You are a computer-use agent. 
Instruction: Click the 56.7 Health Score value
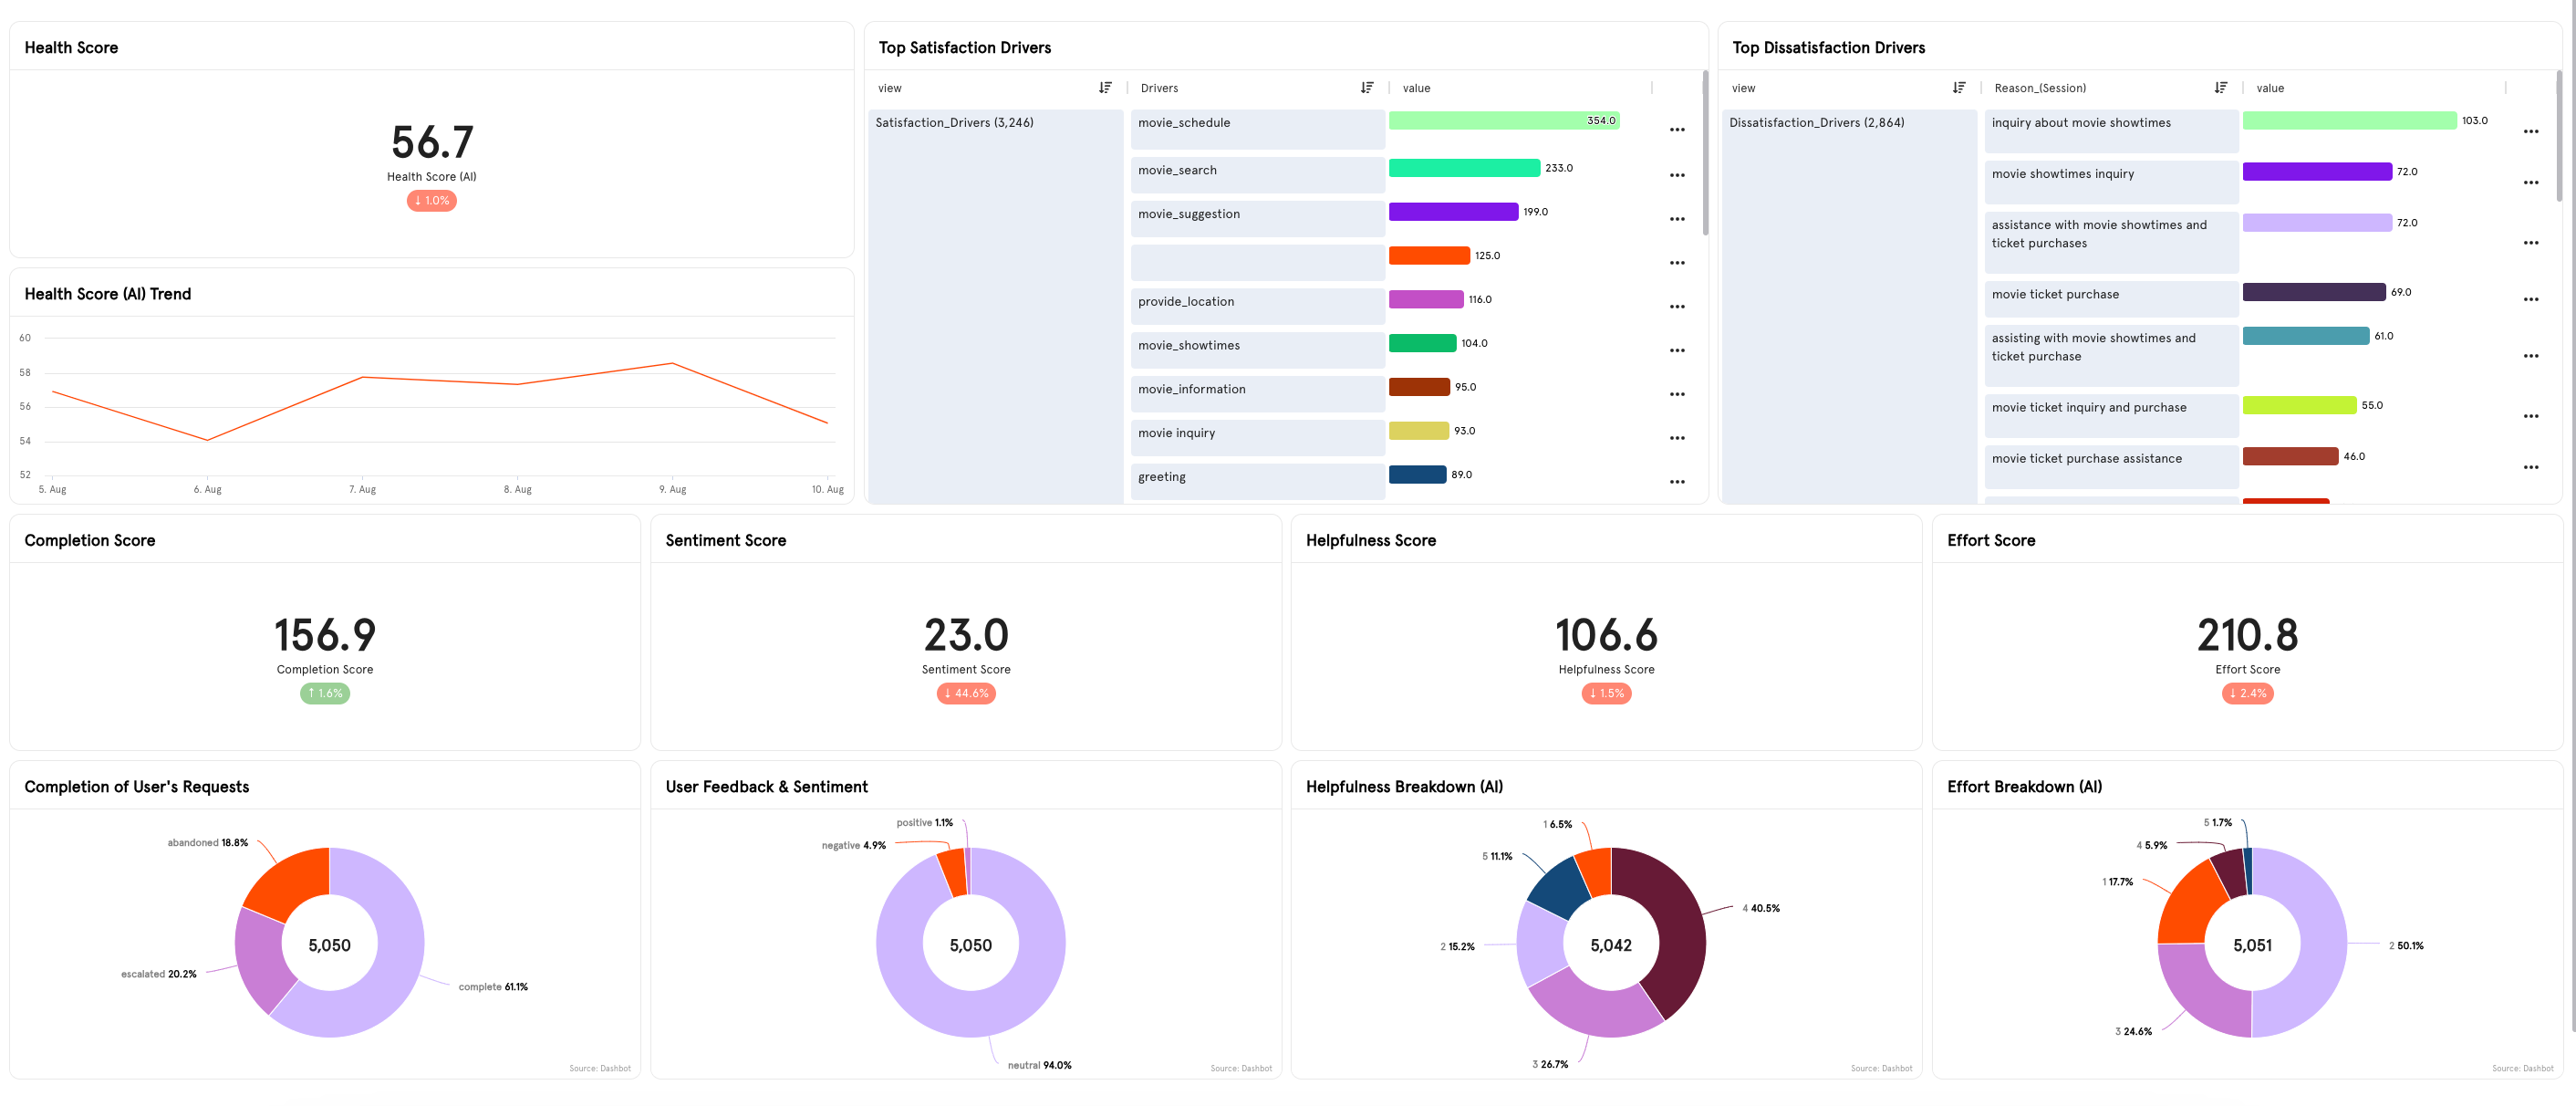(x=432, y=142)
